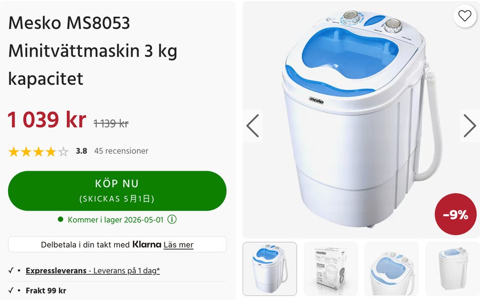Show previous product image with left arrow
Screen dimensions: 485x300
[253, 126]
